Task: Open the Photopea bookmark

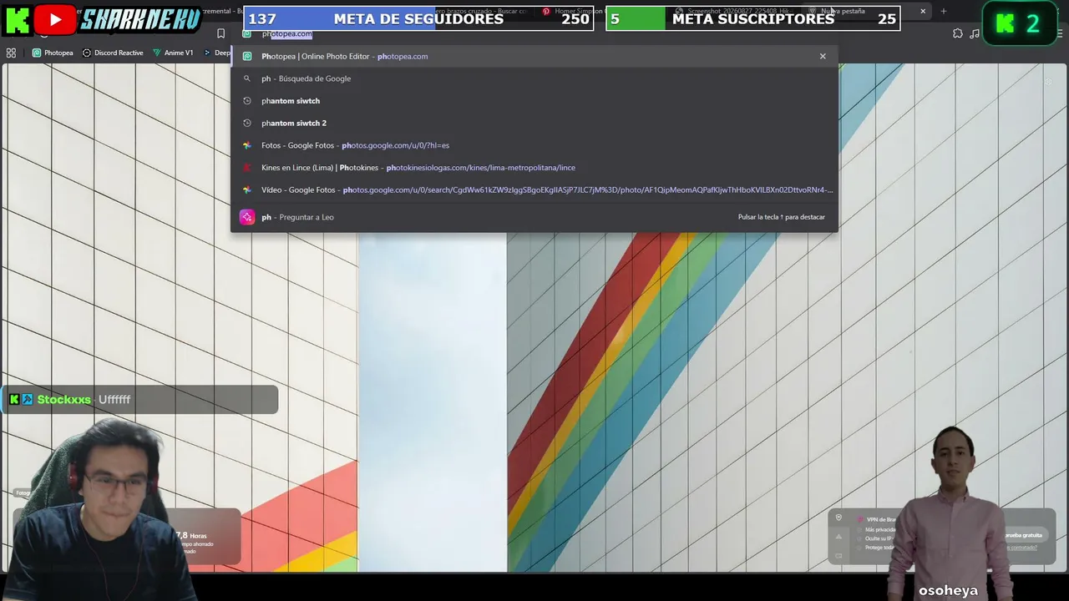Action: [x=53, y=53]
